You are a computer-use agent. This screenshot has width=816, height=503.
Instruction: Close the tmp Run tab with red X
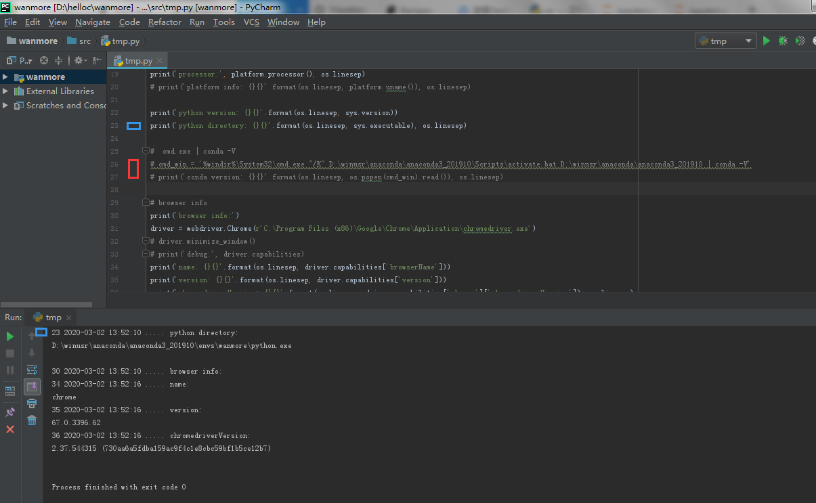(x=9, y=429)
